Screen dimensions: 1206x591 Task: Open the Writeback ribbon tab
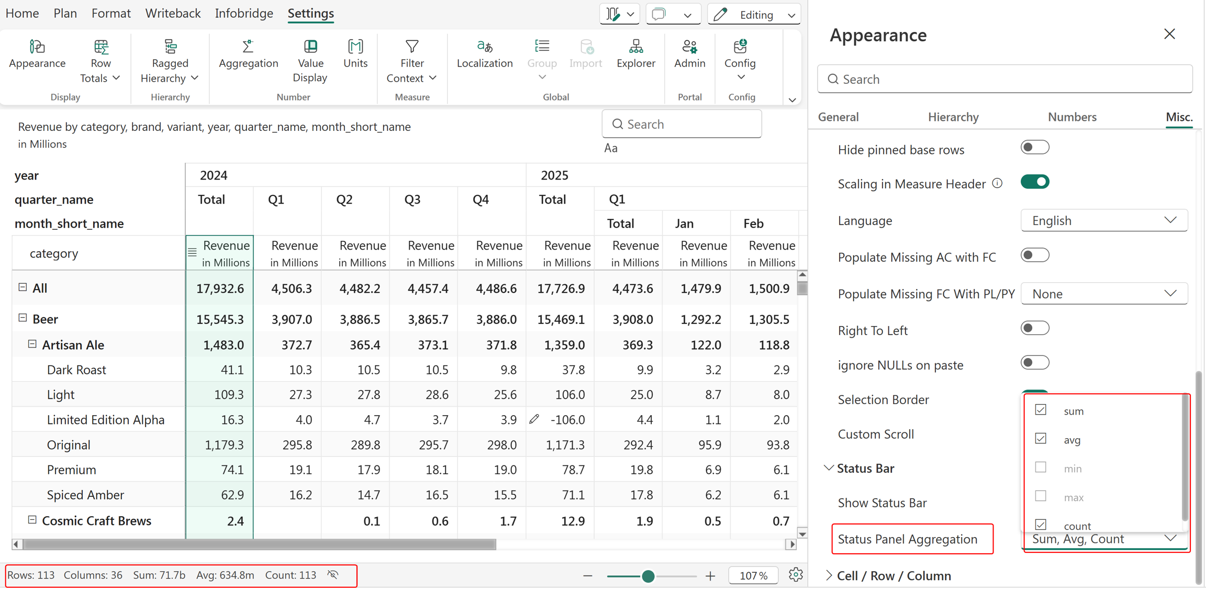tap(173, 13)
